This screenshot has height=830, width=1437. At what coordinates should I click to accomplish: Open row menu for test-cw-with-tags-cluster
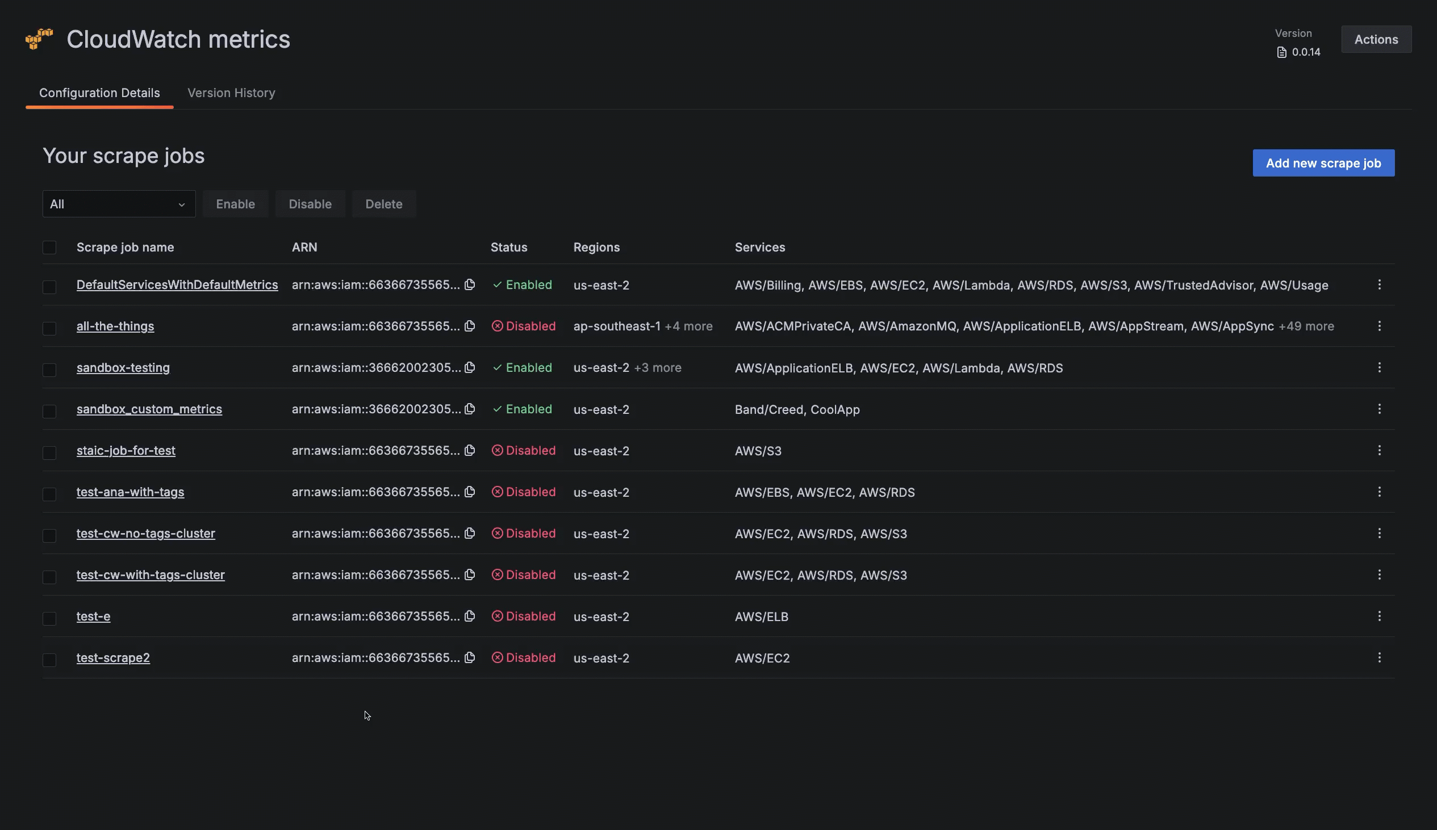pyautogui.click(x=1380, y=575)
